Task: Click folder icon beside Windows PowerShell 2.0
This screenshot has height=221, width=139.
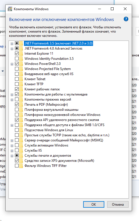Action: 21,64
